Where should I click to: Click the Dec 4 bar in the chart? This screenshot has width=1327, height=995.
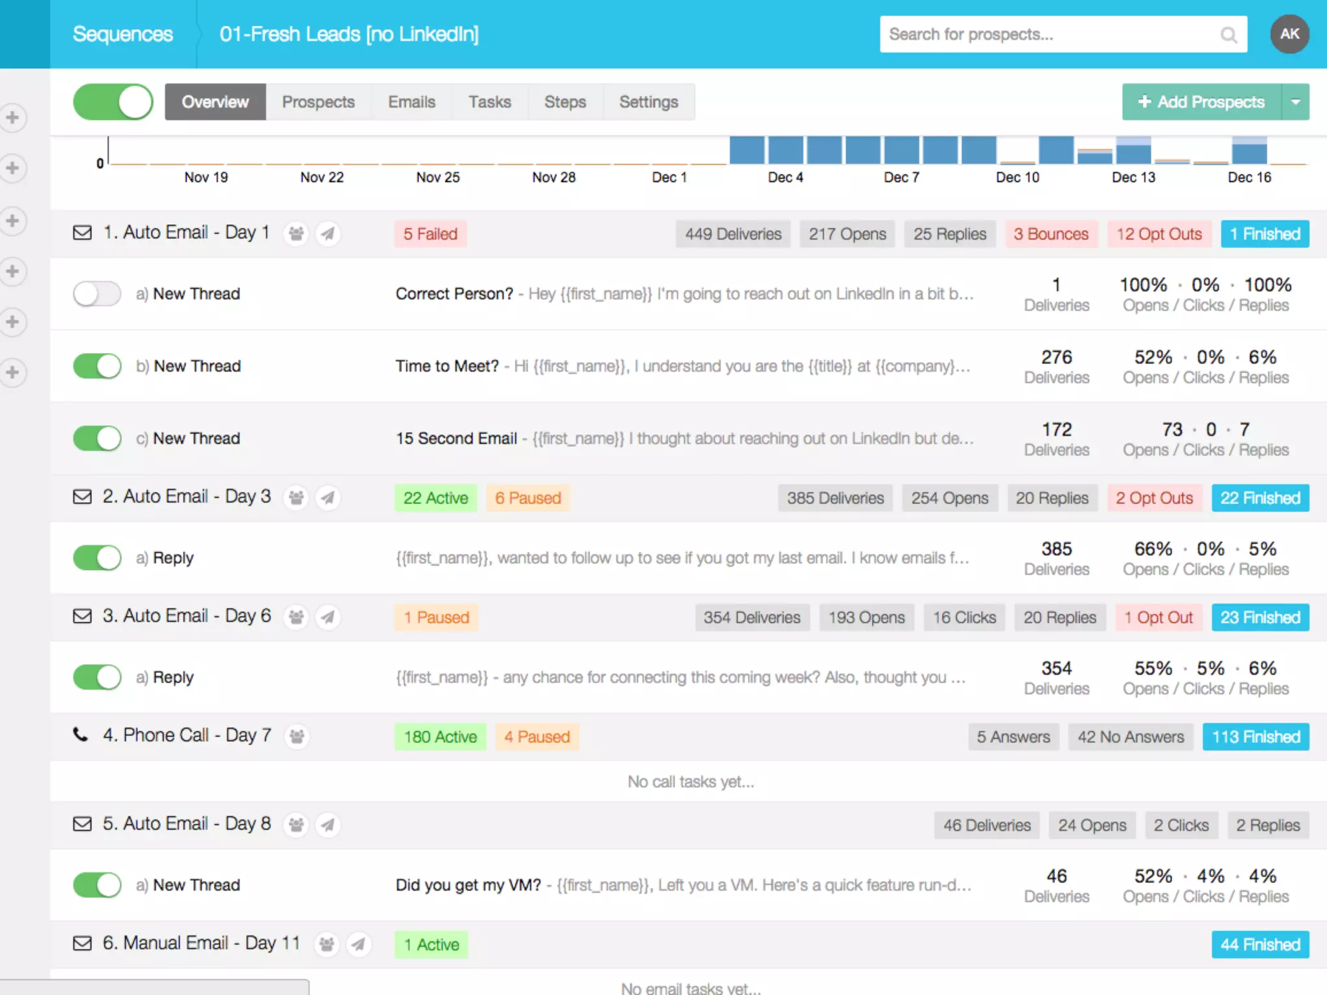click(785, 150)
